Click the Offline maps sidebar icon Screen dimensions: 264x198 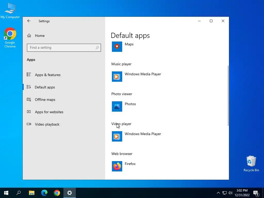(29, 100)
